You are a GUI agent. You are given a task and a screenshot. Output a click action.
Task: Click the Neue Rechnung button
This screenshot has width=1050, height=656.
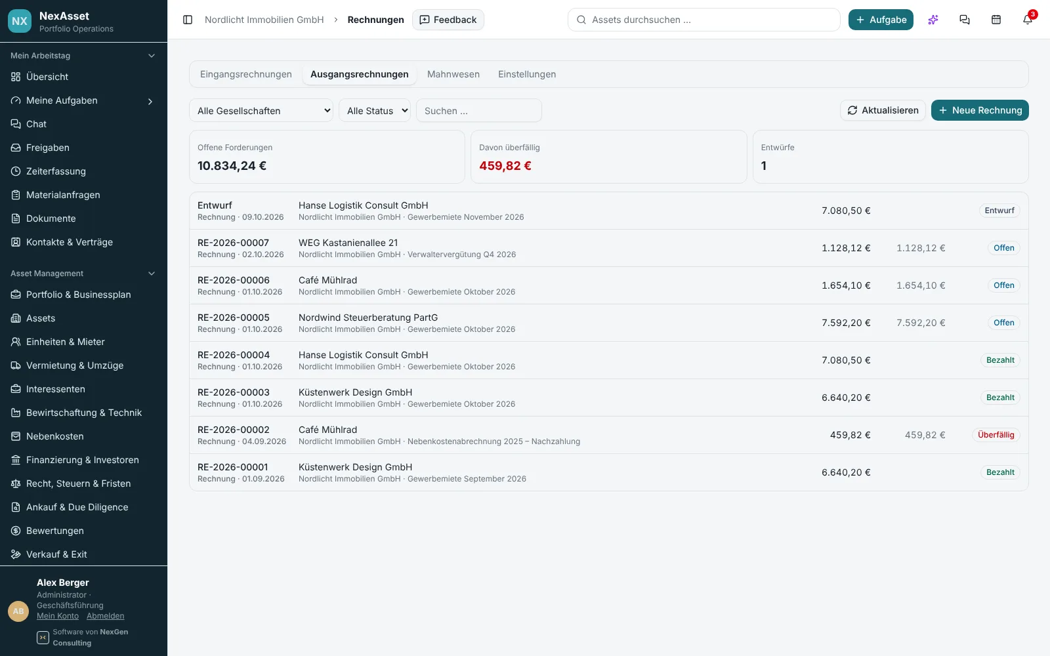pos(980,110)
